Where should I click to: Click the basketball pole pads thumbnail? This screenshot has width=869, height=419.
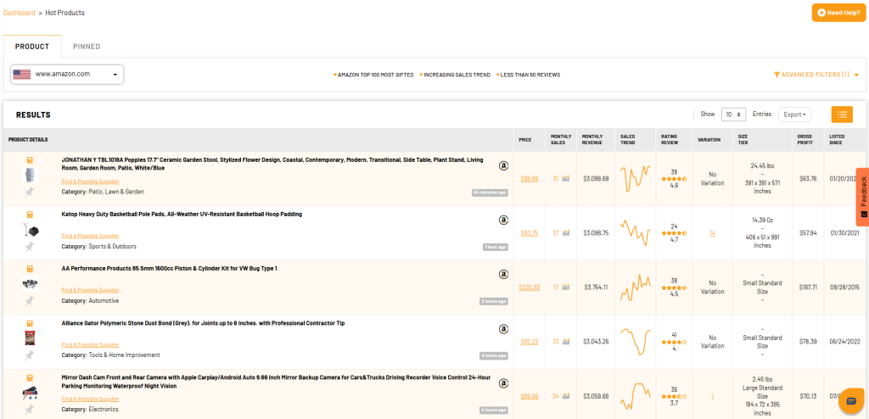point(30,230)
